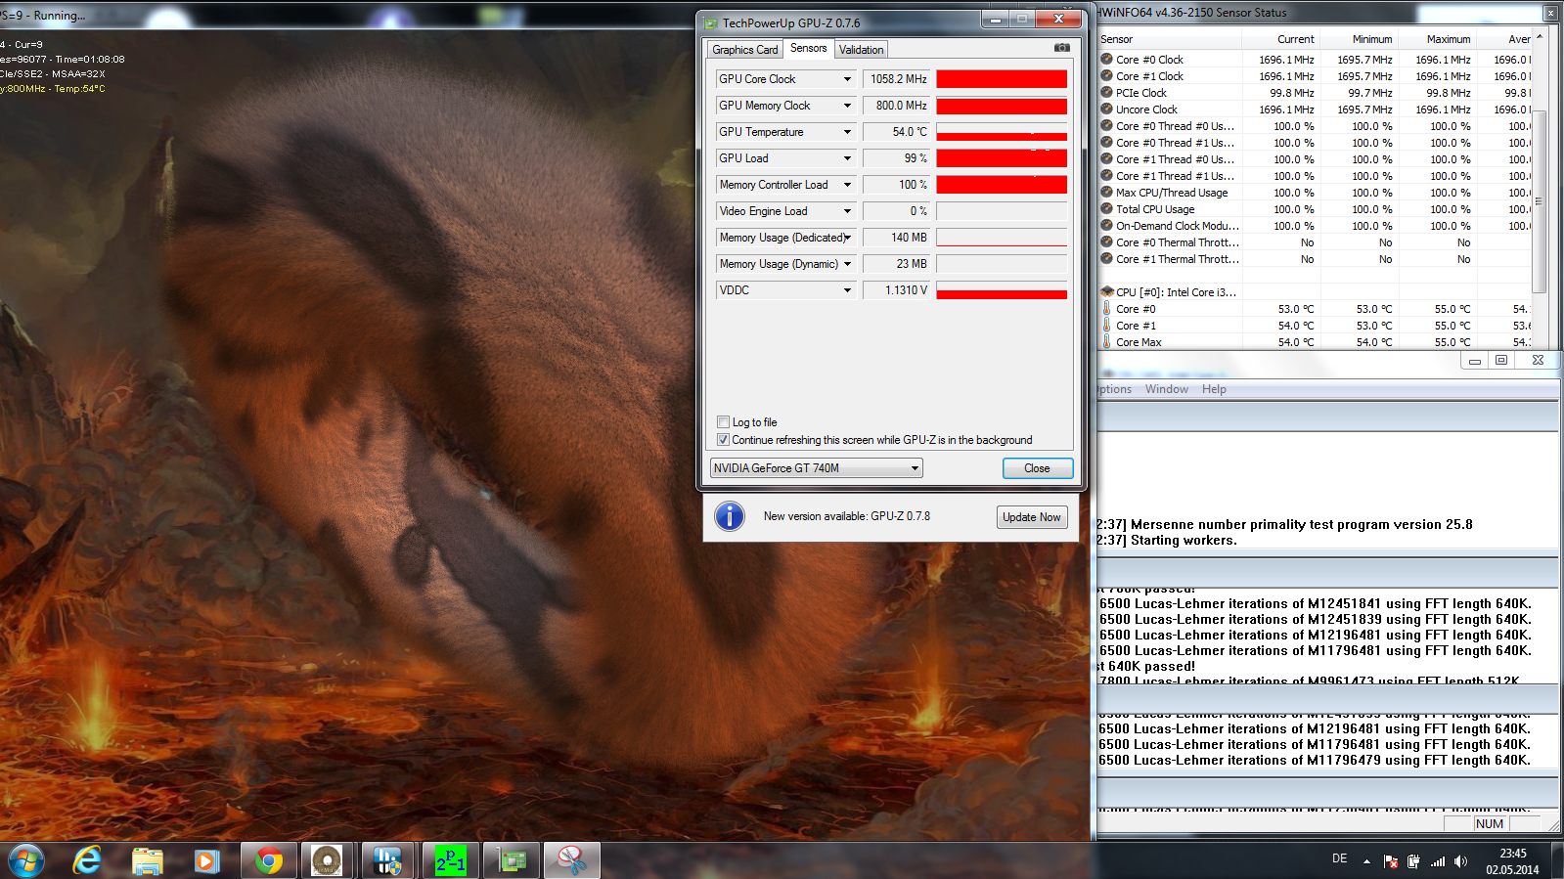Switch to GPU-Z on the taskbar
The image size is (1564, 879).
tap(512, 860)
